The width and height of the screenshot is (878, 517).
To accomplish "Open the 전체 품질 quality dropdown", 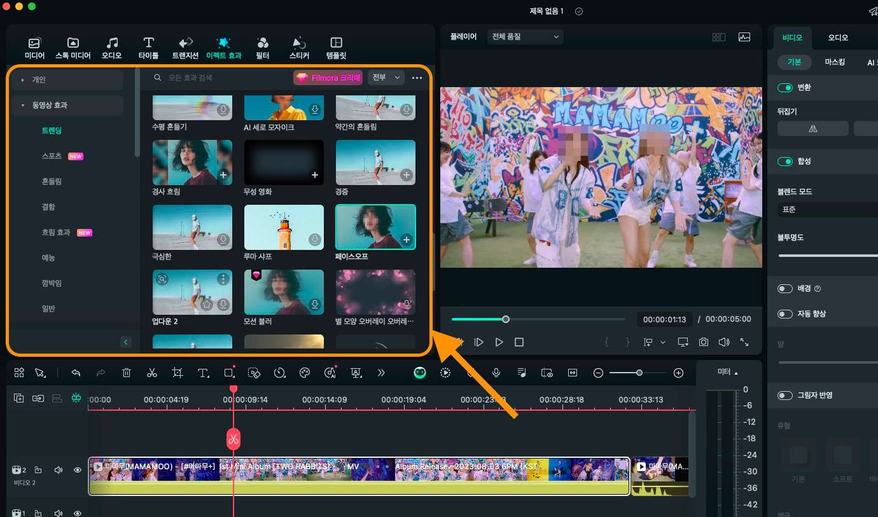I will pyautogui.click(x=526, y=37).
